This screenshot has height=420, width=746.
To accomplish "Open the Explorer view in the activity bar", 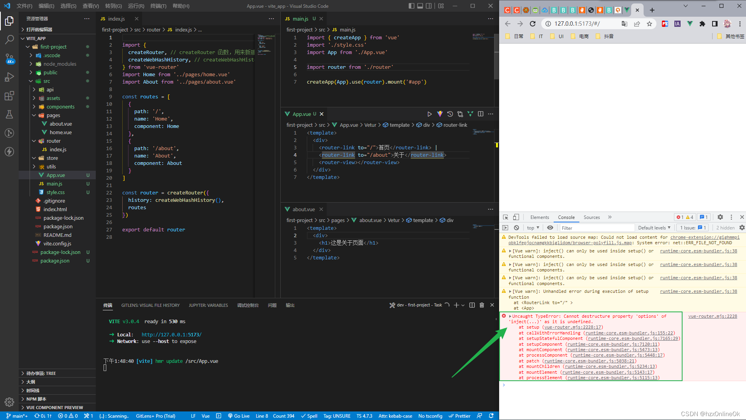I will point(9,21).
